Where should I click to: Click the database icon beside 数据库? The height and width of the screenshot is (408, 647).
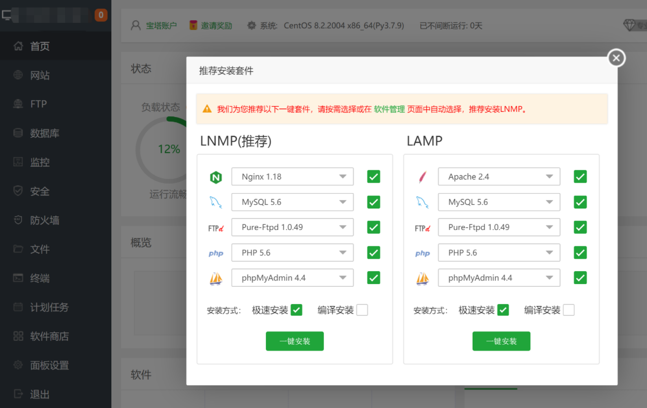[18, 133]
